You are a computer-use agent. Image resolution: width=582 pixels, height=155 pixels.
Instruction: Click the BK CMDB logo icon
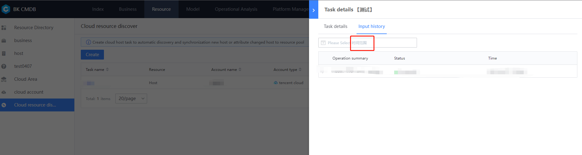[x=6, y=9]
